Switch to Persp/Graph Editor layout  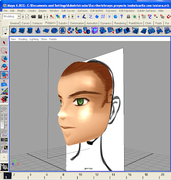click(x=4, y=134)
